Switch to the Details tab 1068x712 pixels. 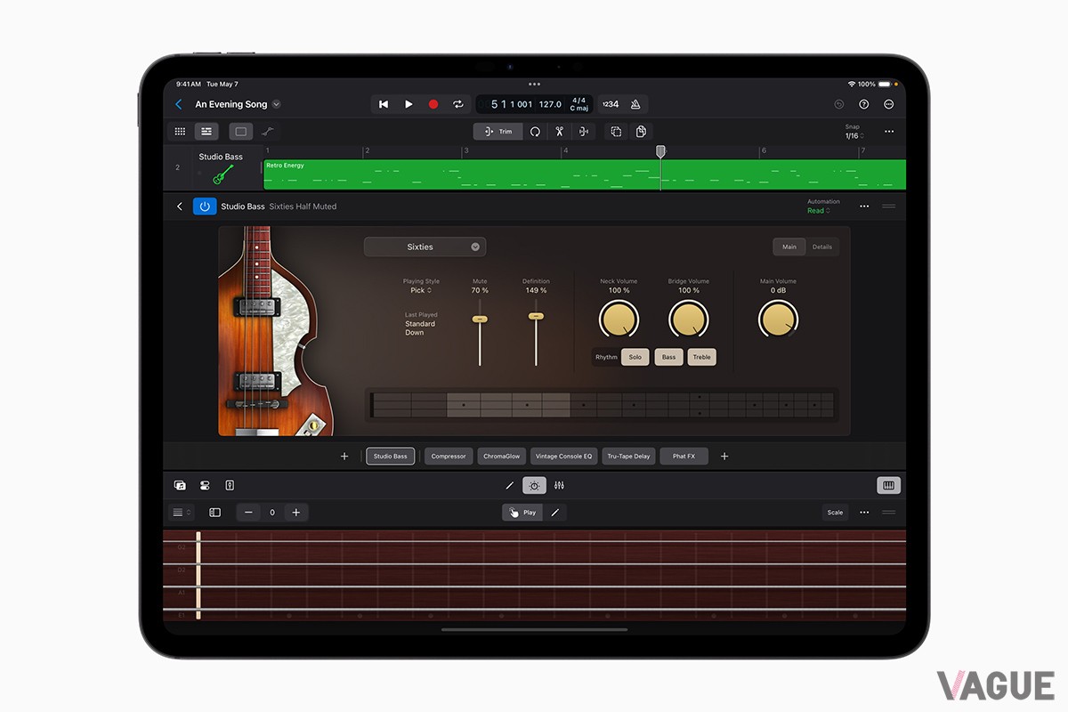click(822, 247)
